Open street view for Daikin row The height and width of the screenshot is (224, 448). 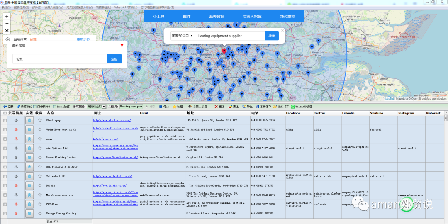point(29,186)
